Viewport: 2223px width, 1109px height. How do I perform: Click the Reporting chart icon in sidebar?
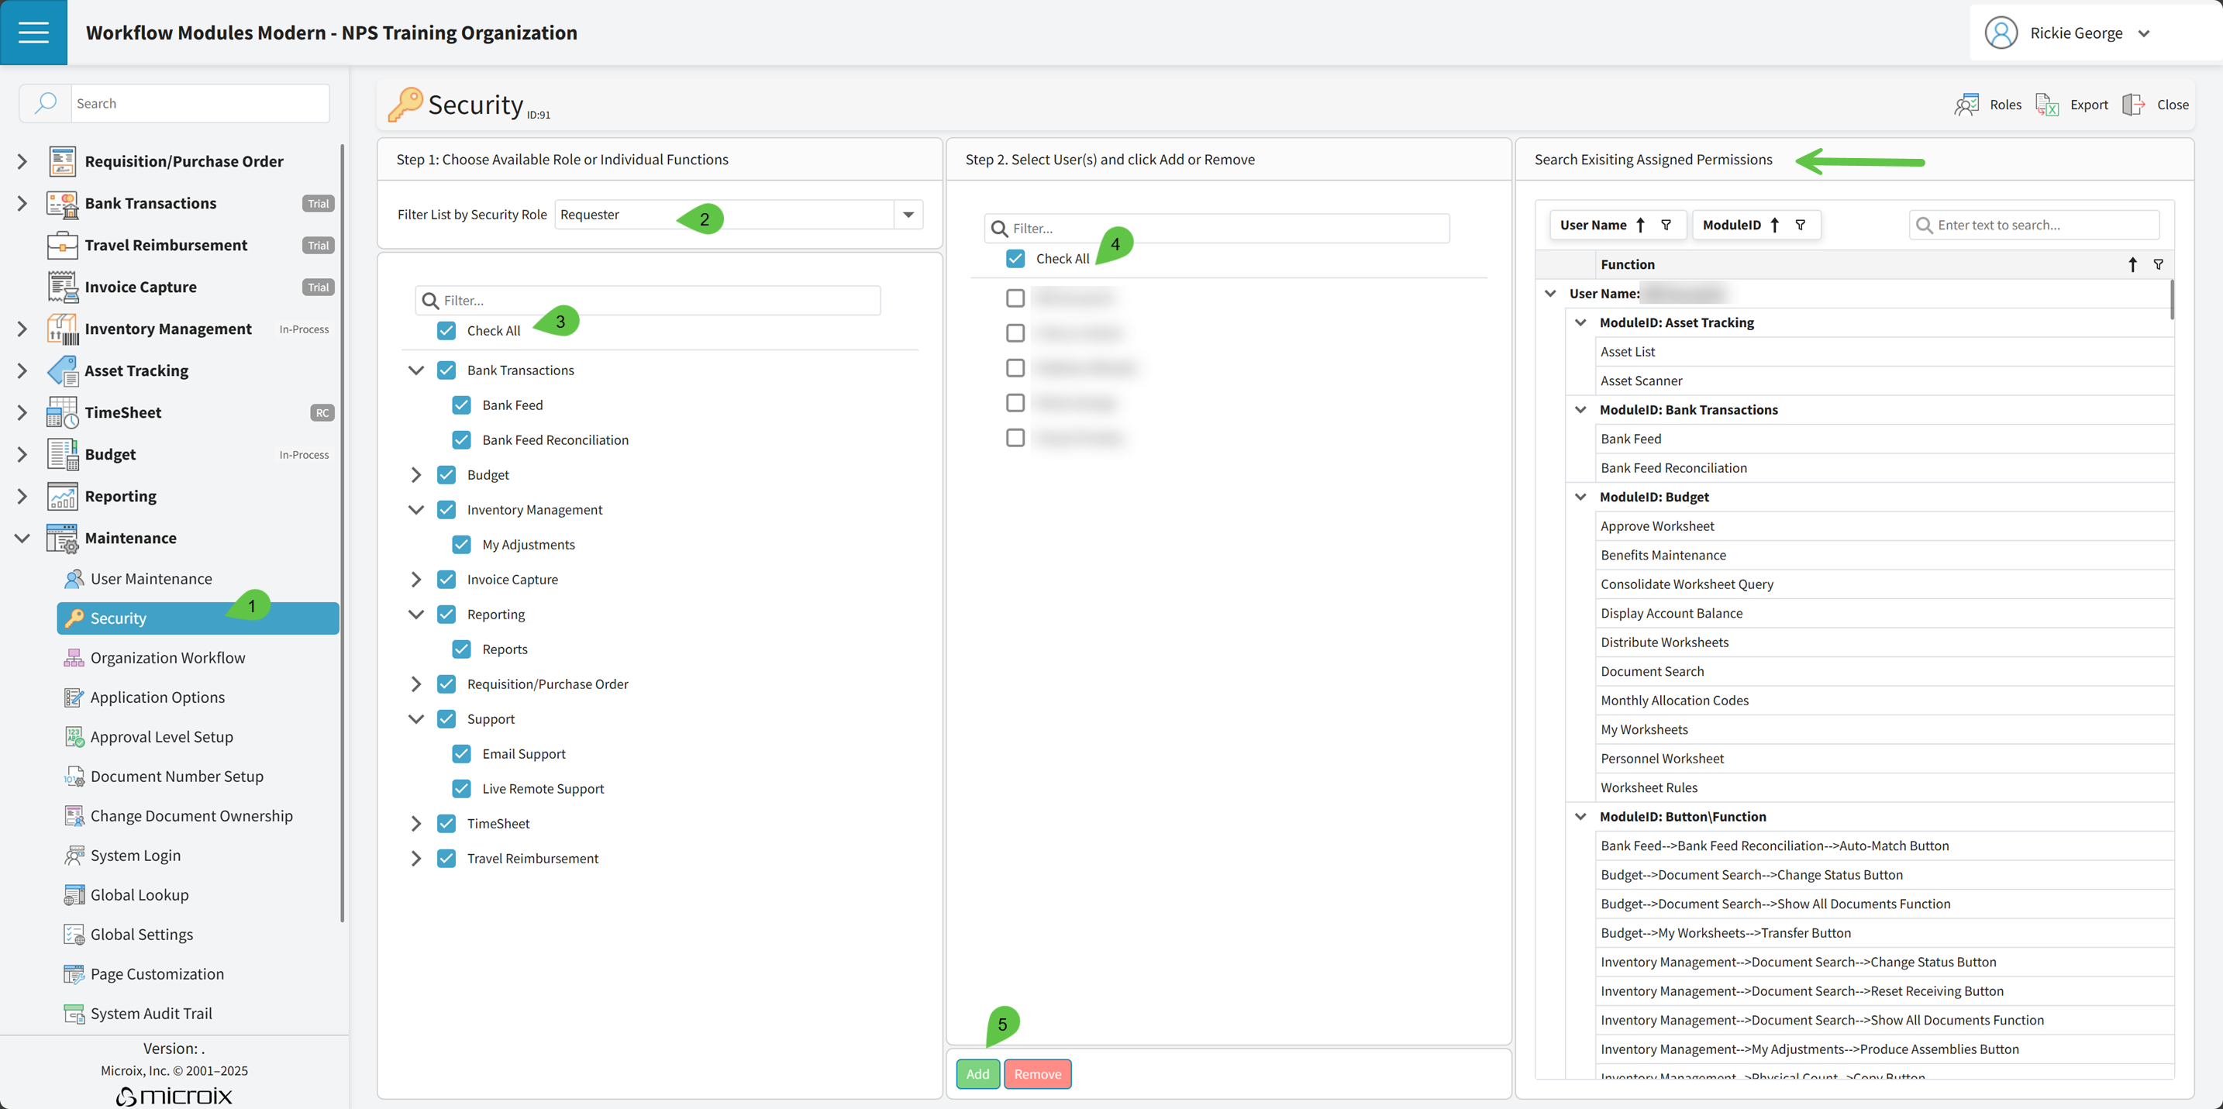[x=62, y=496]
